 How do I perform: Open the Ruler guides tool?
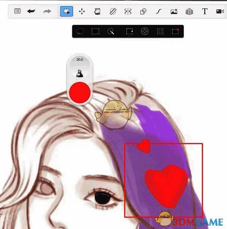point(113,11)
